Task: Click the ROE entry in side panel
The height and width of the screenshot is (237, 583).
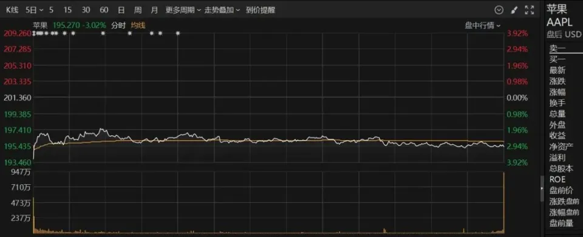Action: tap(557, 179)
